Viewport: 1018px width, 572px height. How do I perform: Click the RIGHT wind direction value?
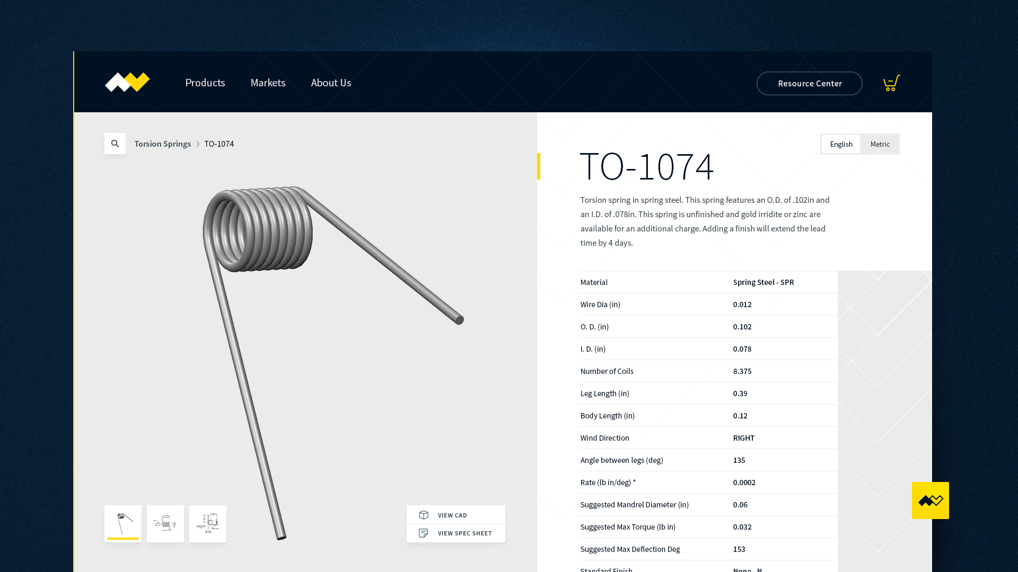pyautogui.click(x=744, y=438)
